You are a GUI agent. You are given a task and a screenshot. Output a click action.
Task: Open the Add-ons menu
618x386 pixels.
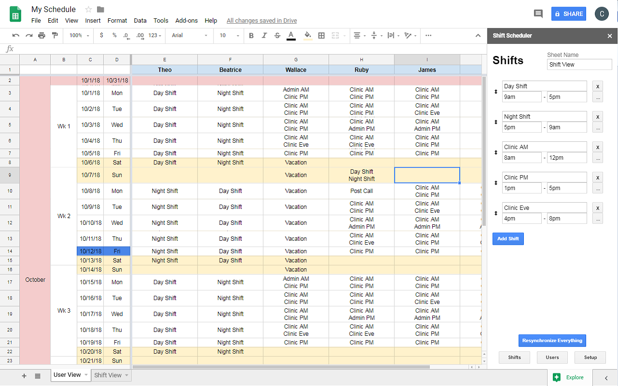[x=186, y=20]
